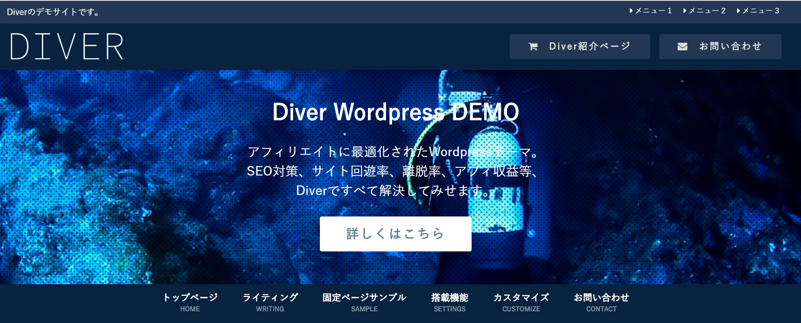This screenshot has width=801, height=323.
Task: Click the arrow beside メニュー1
Action: 631,11
